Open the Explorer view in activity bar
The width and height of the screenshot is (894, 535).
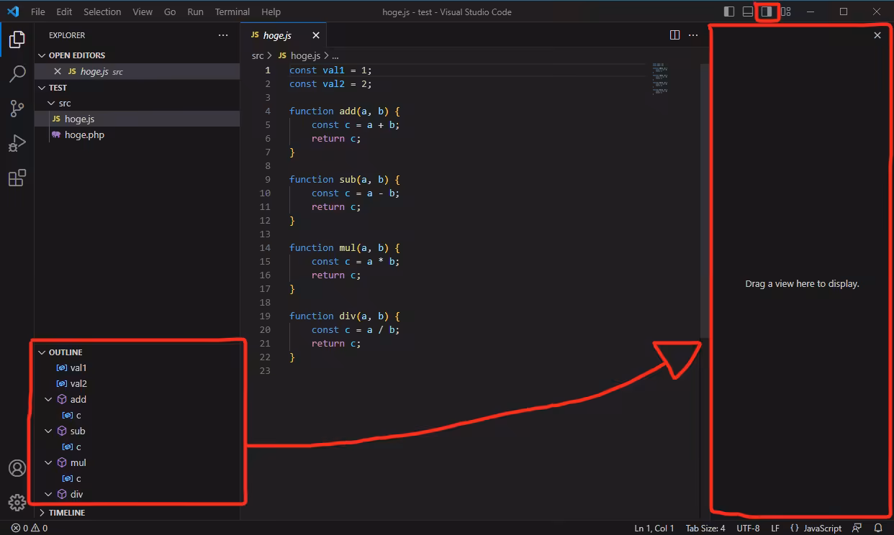pyautogui.click(x=17, y=40)
